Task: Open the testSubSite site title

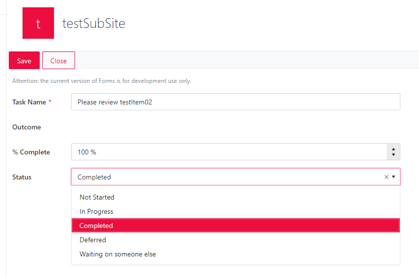Action: point(94,23)
